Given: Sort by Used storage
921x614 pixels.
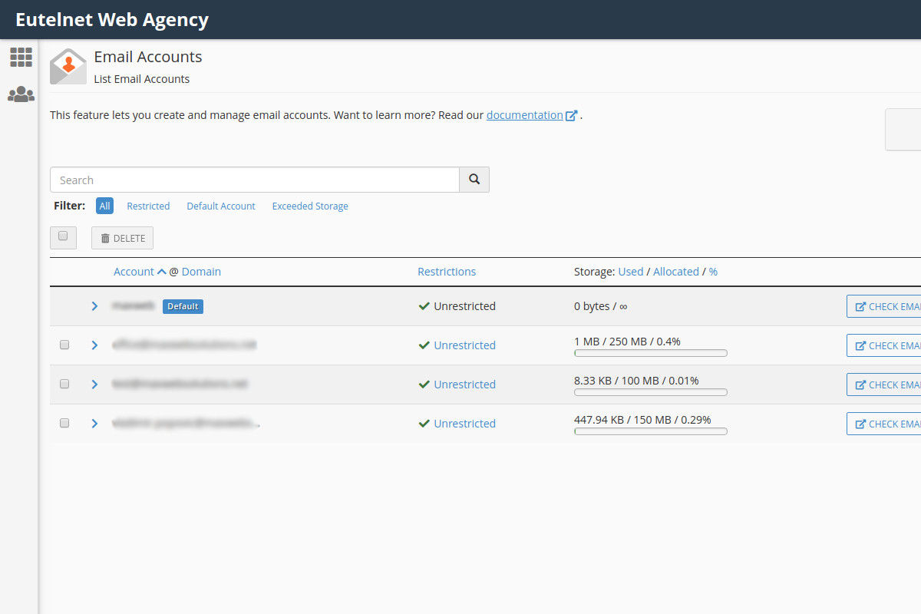Looking at the screenshot, I should click(x=631, y=272).
